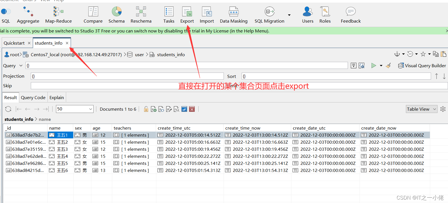Close the students_info tab
This screenshot has height=203, width=448.
tap(67, 43)
